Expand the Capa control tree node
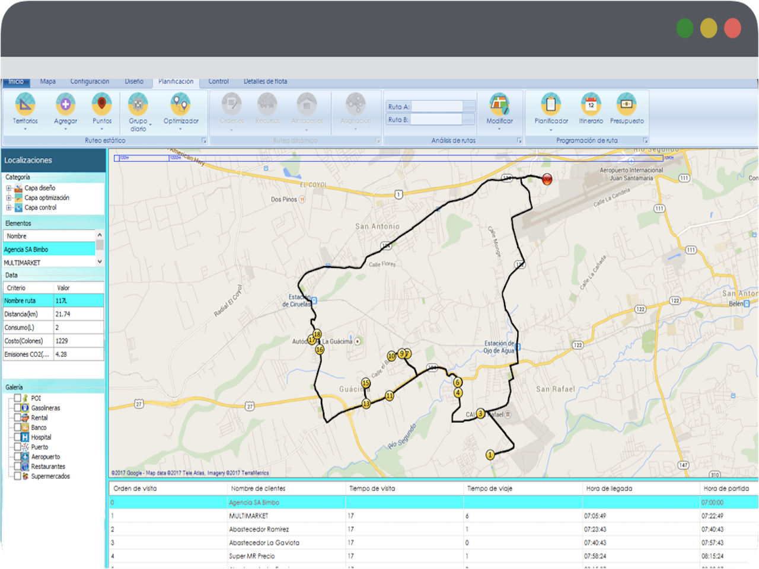 pos(9,208)
